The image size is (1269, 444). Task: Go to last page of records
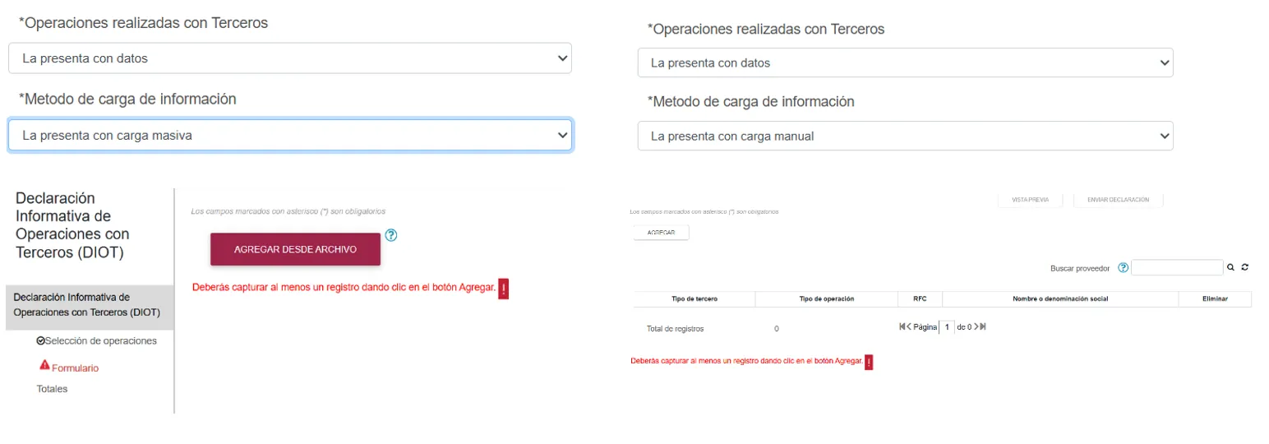point(983,326)
